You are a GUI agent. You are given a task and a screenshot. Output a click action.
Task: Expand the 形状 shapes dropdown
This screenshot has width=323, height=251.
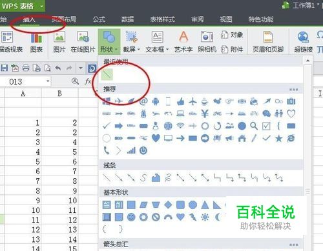[109, 42]
